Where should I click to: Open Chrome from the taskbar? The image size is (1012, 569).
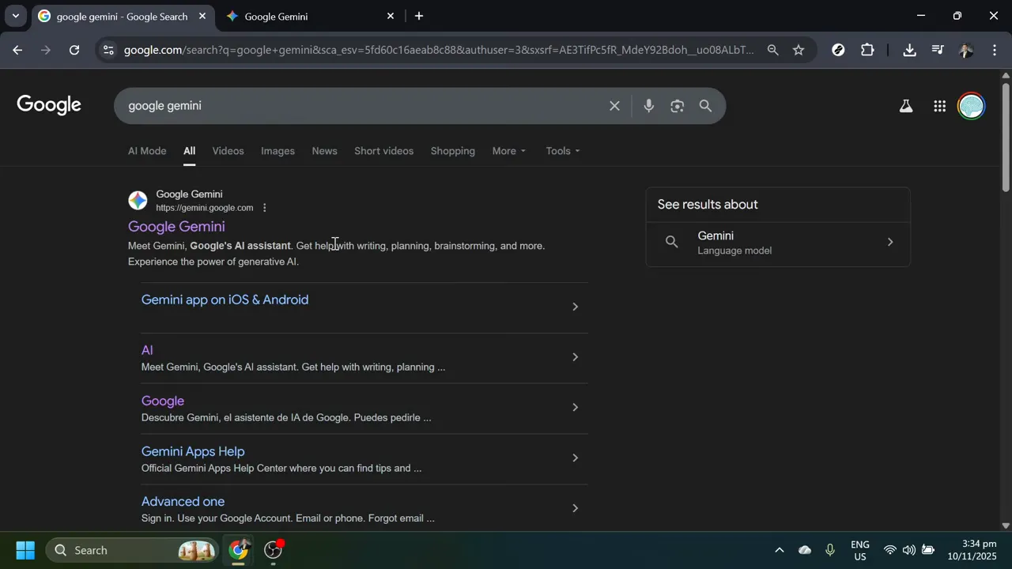click(238, 550)
